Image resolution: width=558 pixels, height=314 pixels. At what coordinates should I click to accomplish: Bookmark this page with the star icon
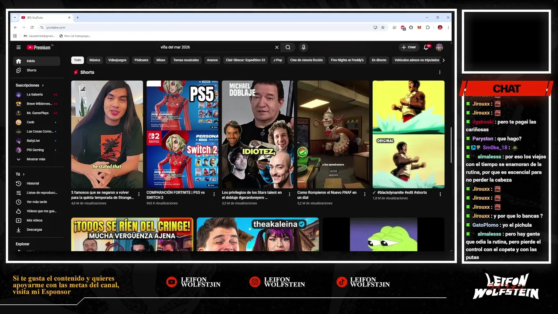(383, 27)
